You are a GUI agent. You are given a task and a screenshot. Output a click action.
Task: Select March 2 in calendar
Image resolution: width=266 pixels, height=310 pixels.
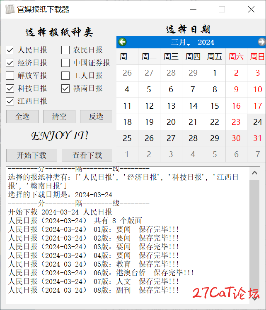(236, 73)
